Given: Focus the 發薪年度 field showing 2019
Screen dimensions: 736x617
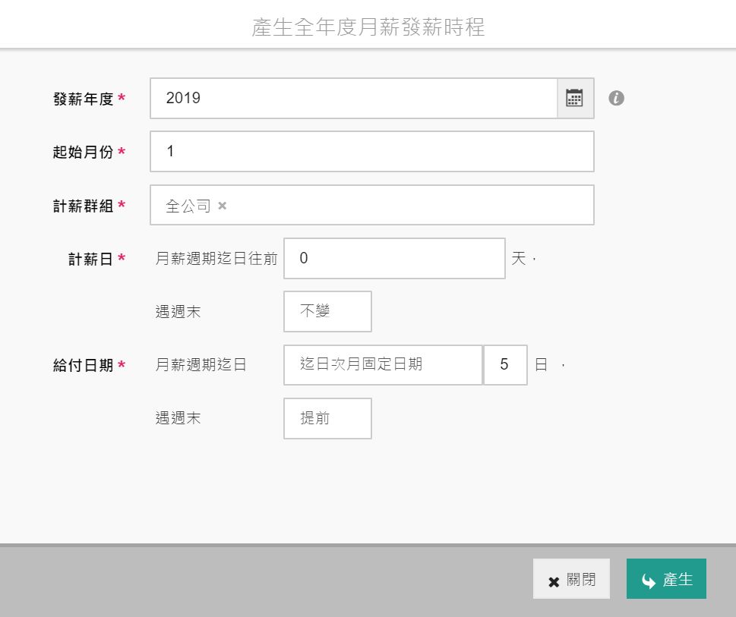Looking at the screenshot, I should coord(353,98).
